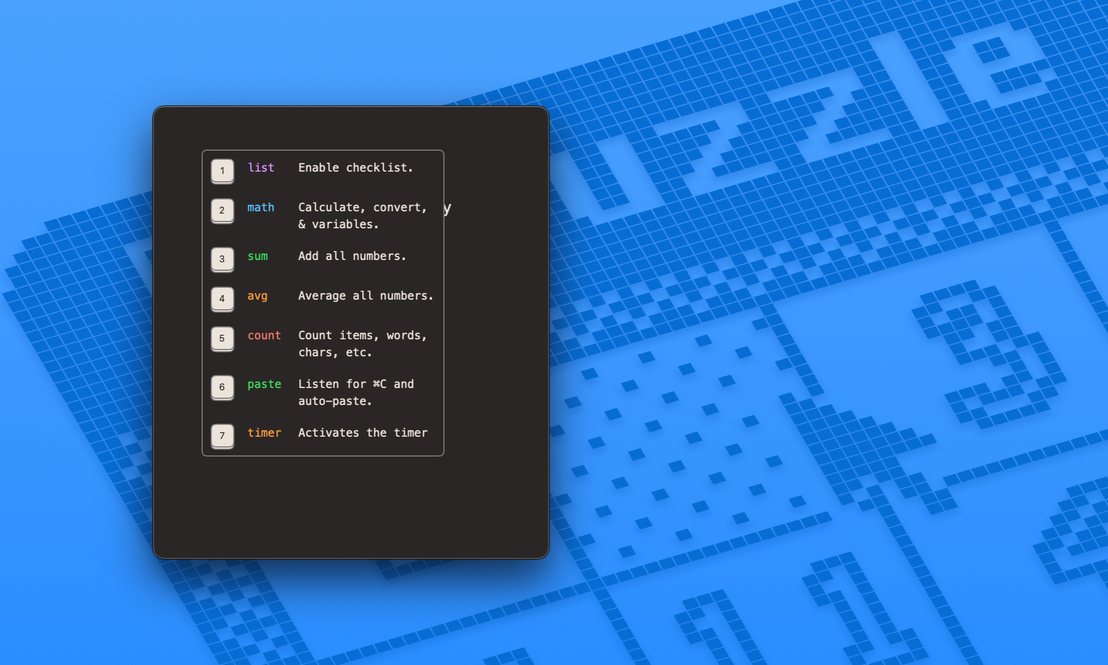Click "Average all numbers." description text

[366, 296]
